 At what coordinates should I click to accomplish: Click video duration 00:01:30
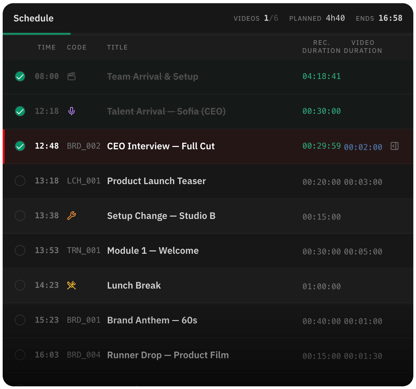click(x=363, y=356)
